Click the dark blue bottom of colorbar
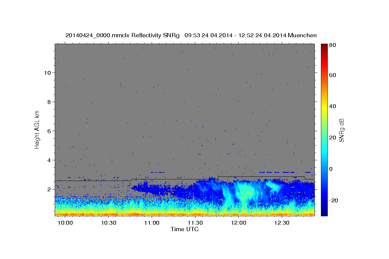This screenshot has height=259, width=389. [x=324, y=213]
